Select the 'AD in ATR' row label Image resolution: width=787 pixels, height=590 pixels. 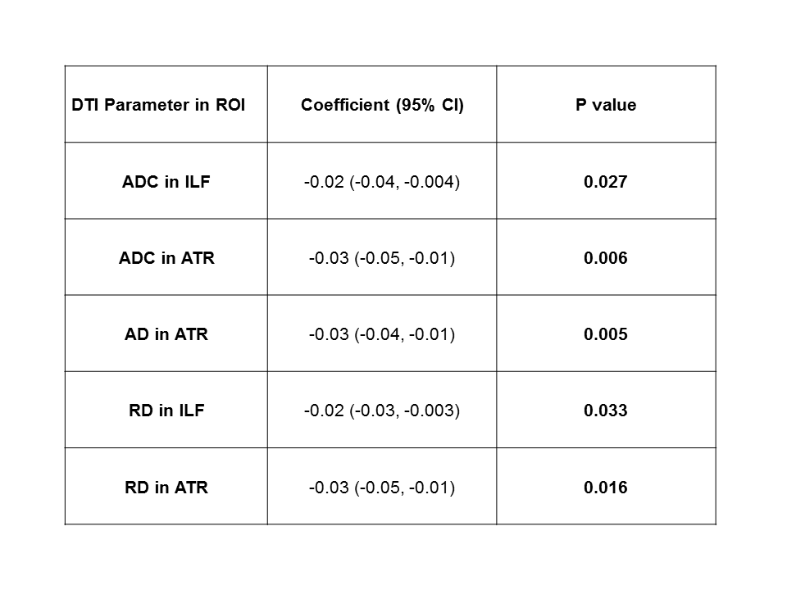coord(166,334)
